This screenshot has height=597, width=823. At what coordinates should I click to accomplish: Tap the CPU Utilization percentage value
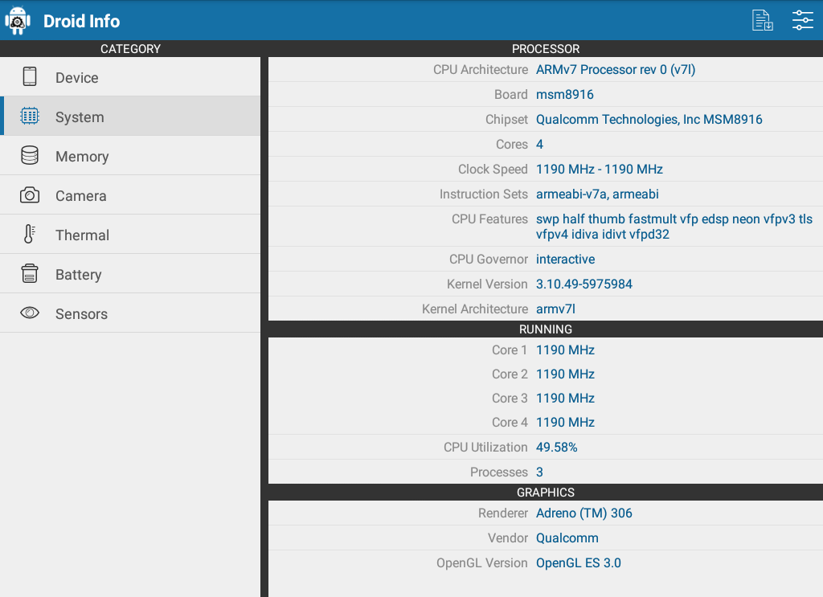tap(556, 448)
